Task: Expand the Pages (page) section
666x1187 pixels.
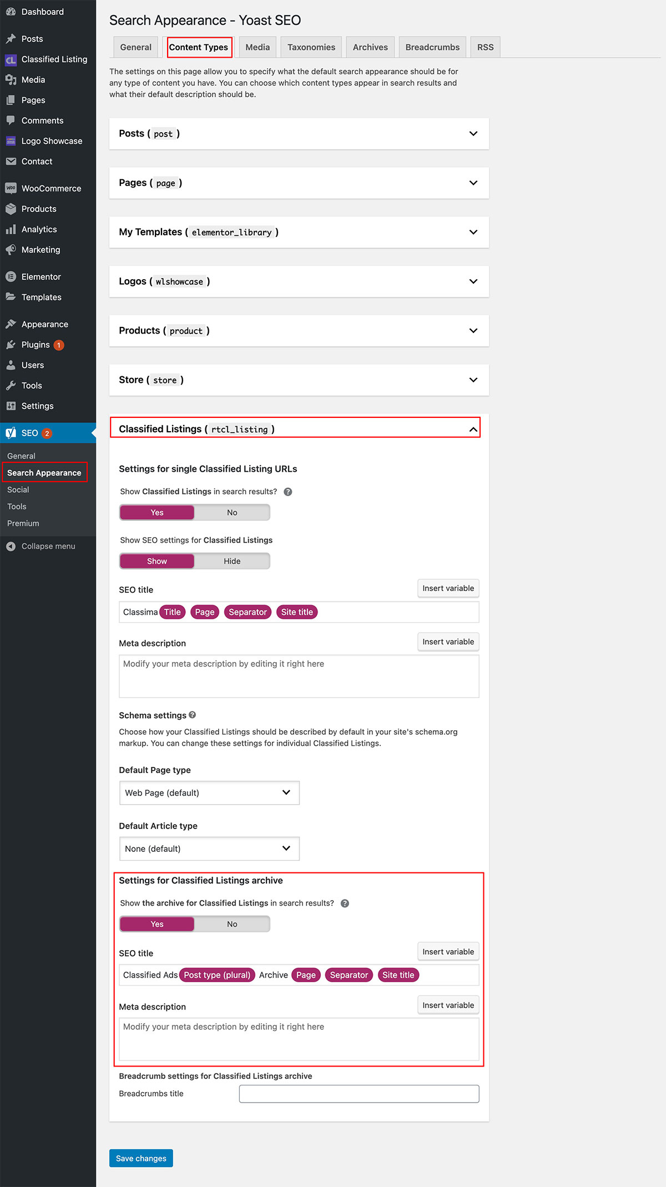Action: (299, 183)
